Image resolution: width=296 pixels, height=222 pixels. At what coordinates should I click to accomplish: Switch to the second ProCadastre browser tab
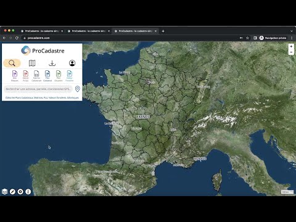(89, 31)
